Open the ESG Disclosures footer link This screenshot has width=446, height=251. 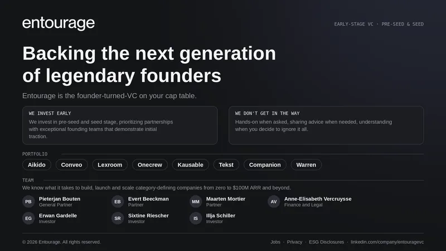[x=326, y=242]
